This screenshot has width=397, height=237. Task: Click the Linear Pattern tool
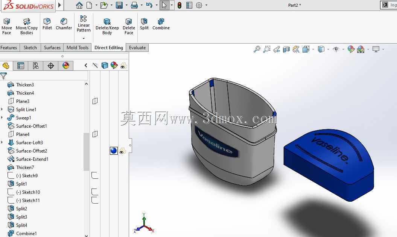(84, 24)
